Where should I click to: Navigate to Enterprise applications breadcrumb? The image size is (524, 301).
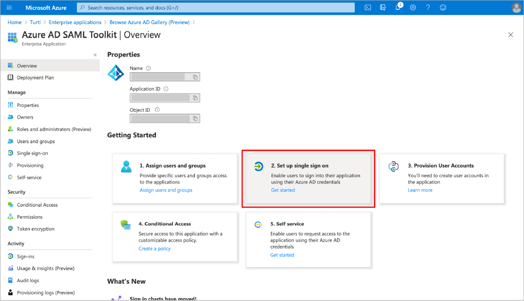coord(75,23)
